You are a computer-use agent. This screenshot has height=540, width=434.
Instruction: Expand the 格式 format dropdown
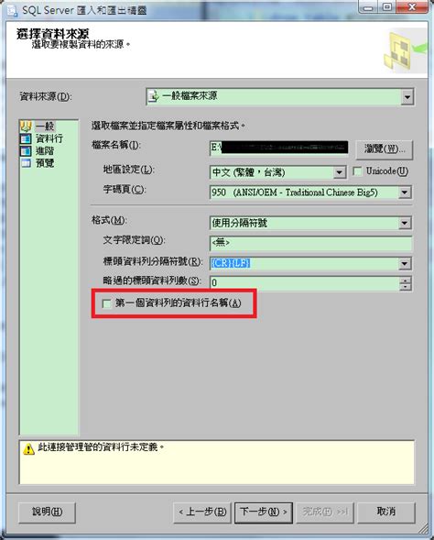(x=405, y=223)
